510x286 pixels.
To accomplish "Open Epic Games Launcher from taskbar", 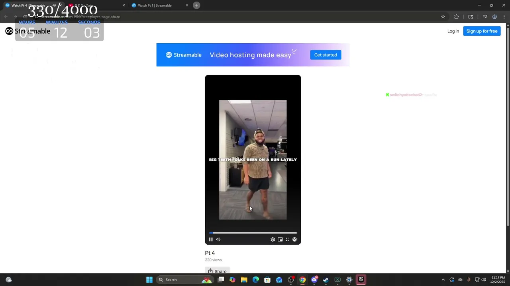I will coord(361,280).
